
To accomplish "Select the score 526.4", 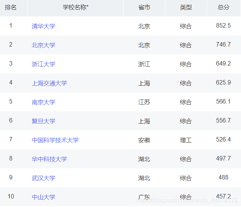I will click(x=223, y=139).
